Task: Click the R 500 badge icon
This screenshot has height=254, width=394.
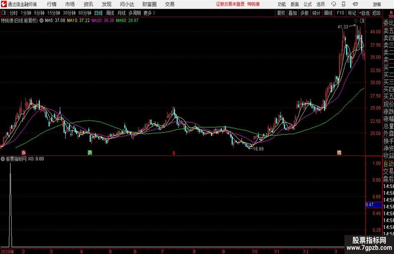Action: coord(391,14)
